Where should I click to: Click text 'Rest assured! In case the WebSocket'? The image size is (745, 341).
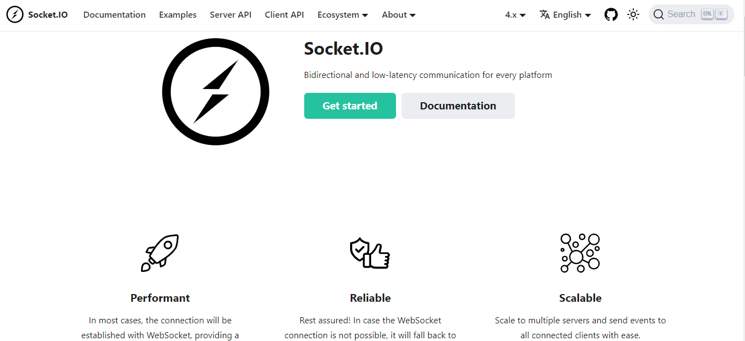coord(370,320)
